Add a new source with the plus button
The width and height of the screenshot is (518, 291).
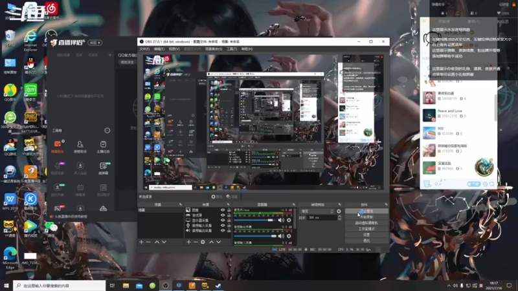[x=188, y=242]
